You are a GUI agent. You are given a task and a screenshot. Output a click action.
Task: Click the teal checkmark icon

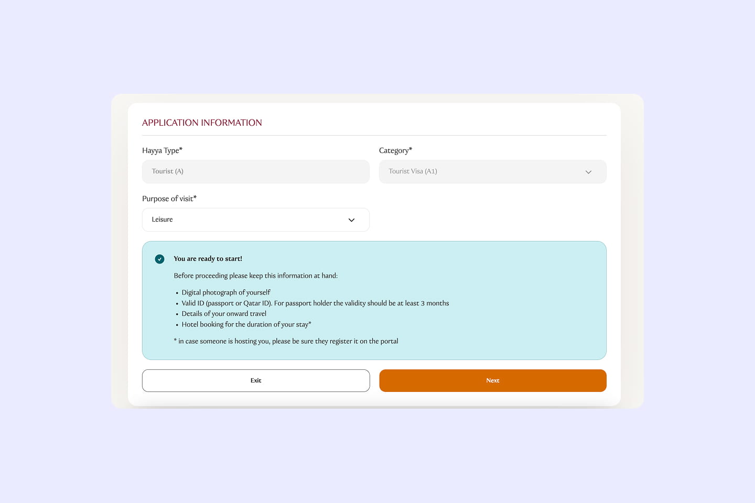pyautogui.click(x=160, y=259)
